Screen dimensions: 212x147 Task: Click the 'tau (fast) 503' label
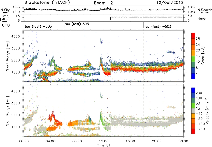77,24
